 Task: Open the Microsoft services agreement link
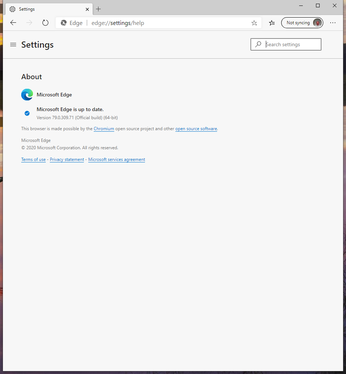pos(117,159)
